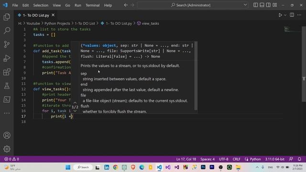Open the Run and Debug view
Image resolution: width=306 pixels, height=172 pixels.
pyautogui.click(x=7, y=58)
